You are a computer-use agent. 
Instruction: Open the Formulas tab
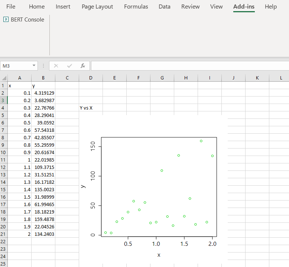tap(136, 7)
